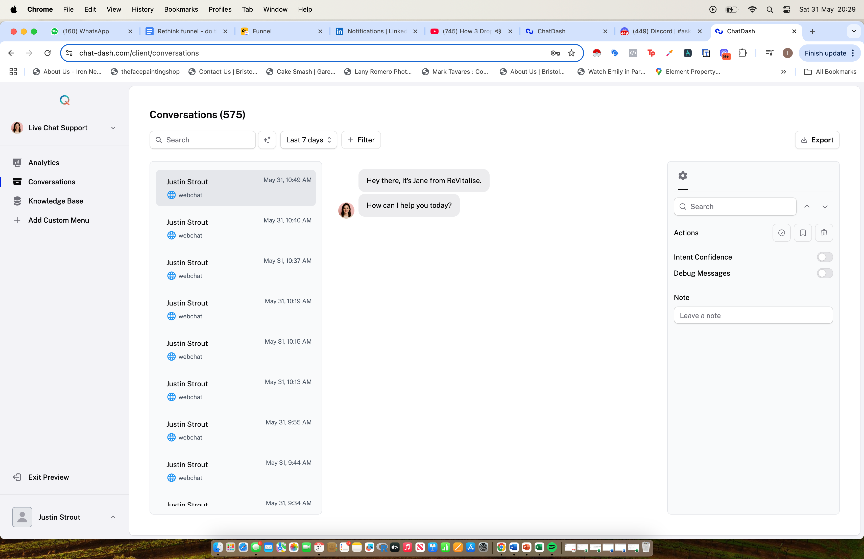Mark conversation resolved with checkmark icon

pos(781,233)
